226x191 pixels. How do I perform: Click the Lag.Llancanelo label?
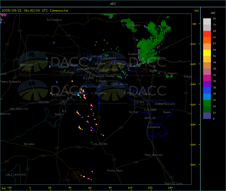click(x=16, y=174)
